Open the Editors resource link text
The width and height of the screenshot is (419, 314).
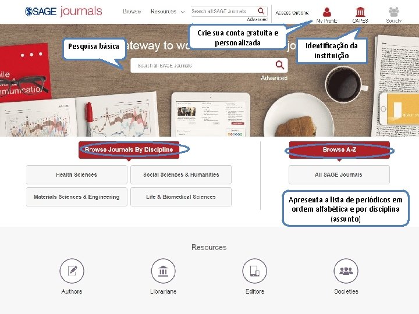pos(255,291)
